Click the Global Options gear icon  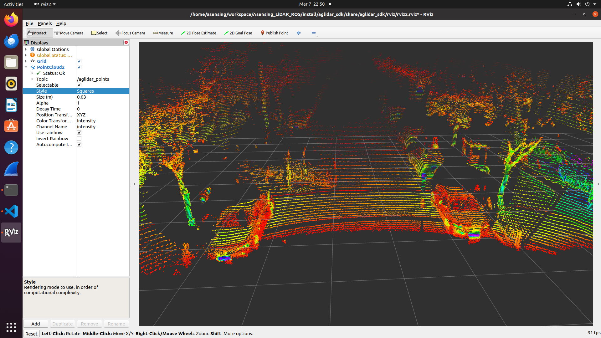point(33,49)
